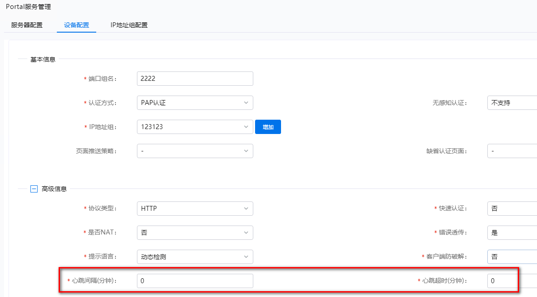Click the 心跳间隔(分钟) input field
The height and width of the screenshot is (297, 537).
tap(195, 281)
